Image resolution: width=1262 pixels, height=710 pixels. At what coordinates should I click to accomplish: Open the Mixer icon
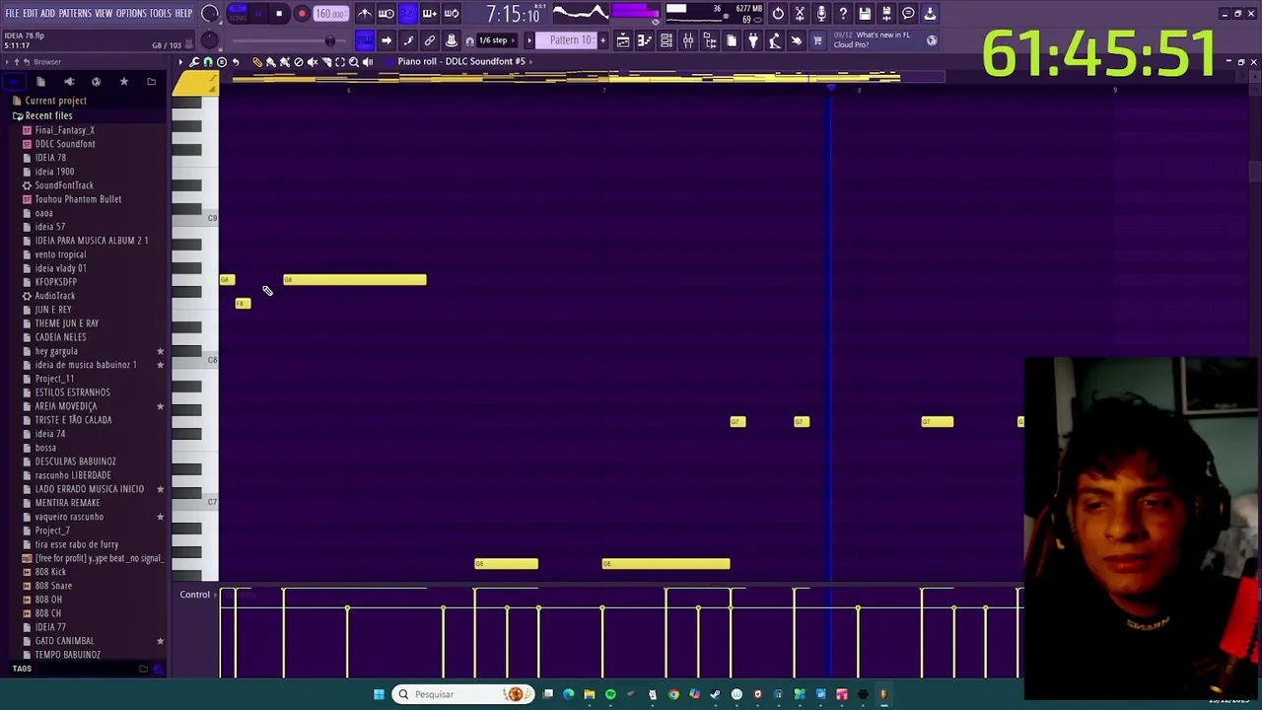688,40
